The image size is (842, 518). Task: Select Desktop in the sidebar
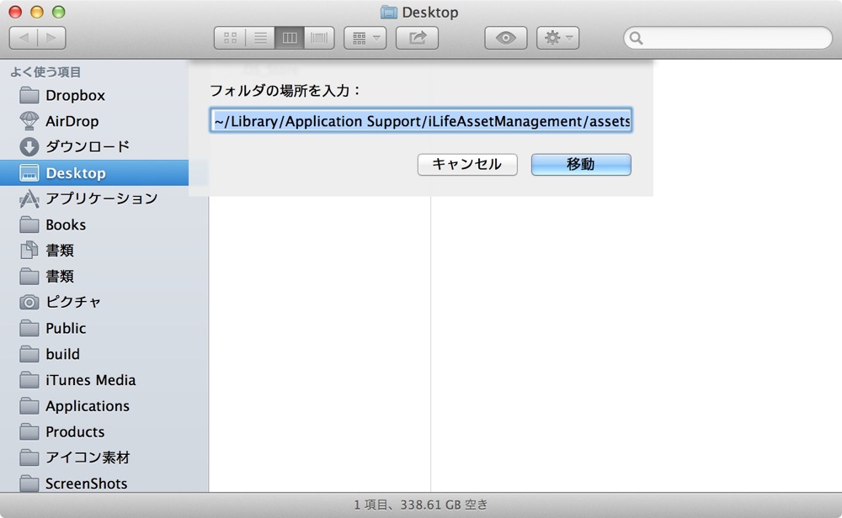94,172
